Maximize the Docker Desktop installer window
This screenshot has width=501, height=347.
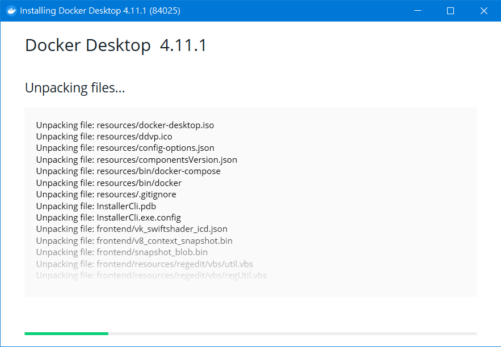(451, 11)
